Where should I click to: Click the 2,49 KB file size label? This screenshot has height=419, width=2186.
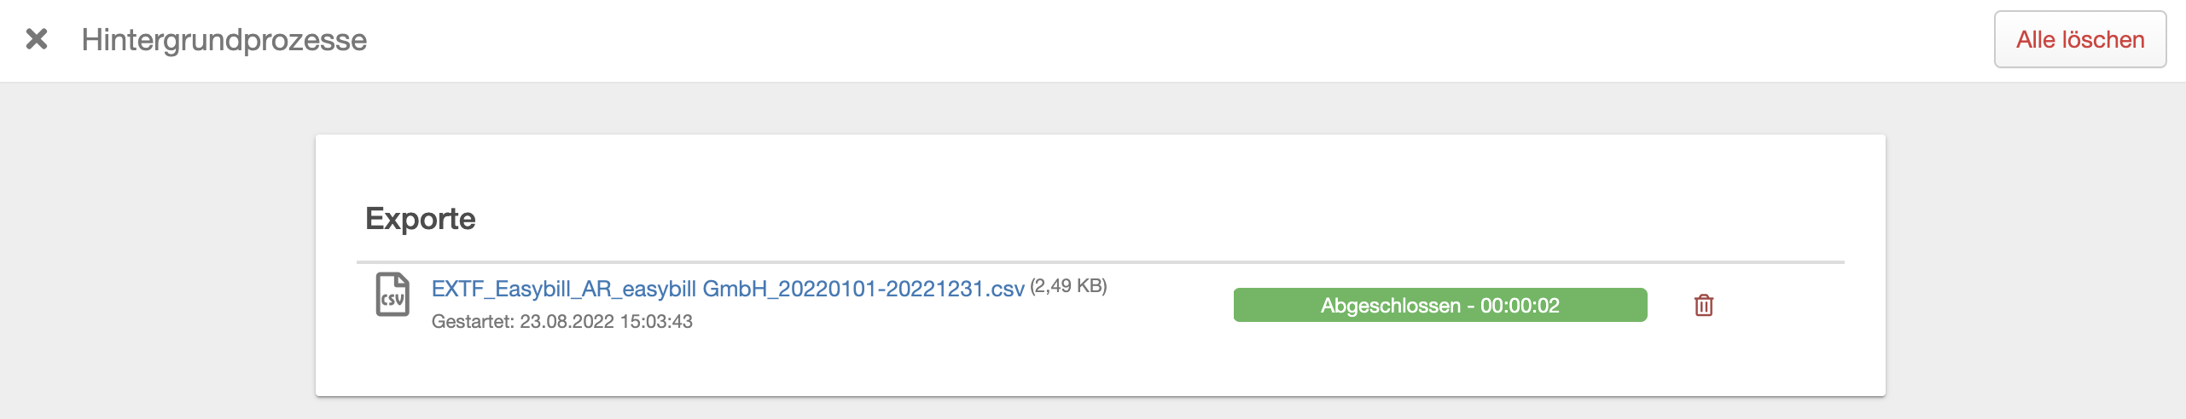(x=1068, y=286)
